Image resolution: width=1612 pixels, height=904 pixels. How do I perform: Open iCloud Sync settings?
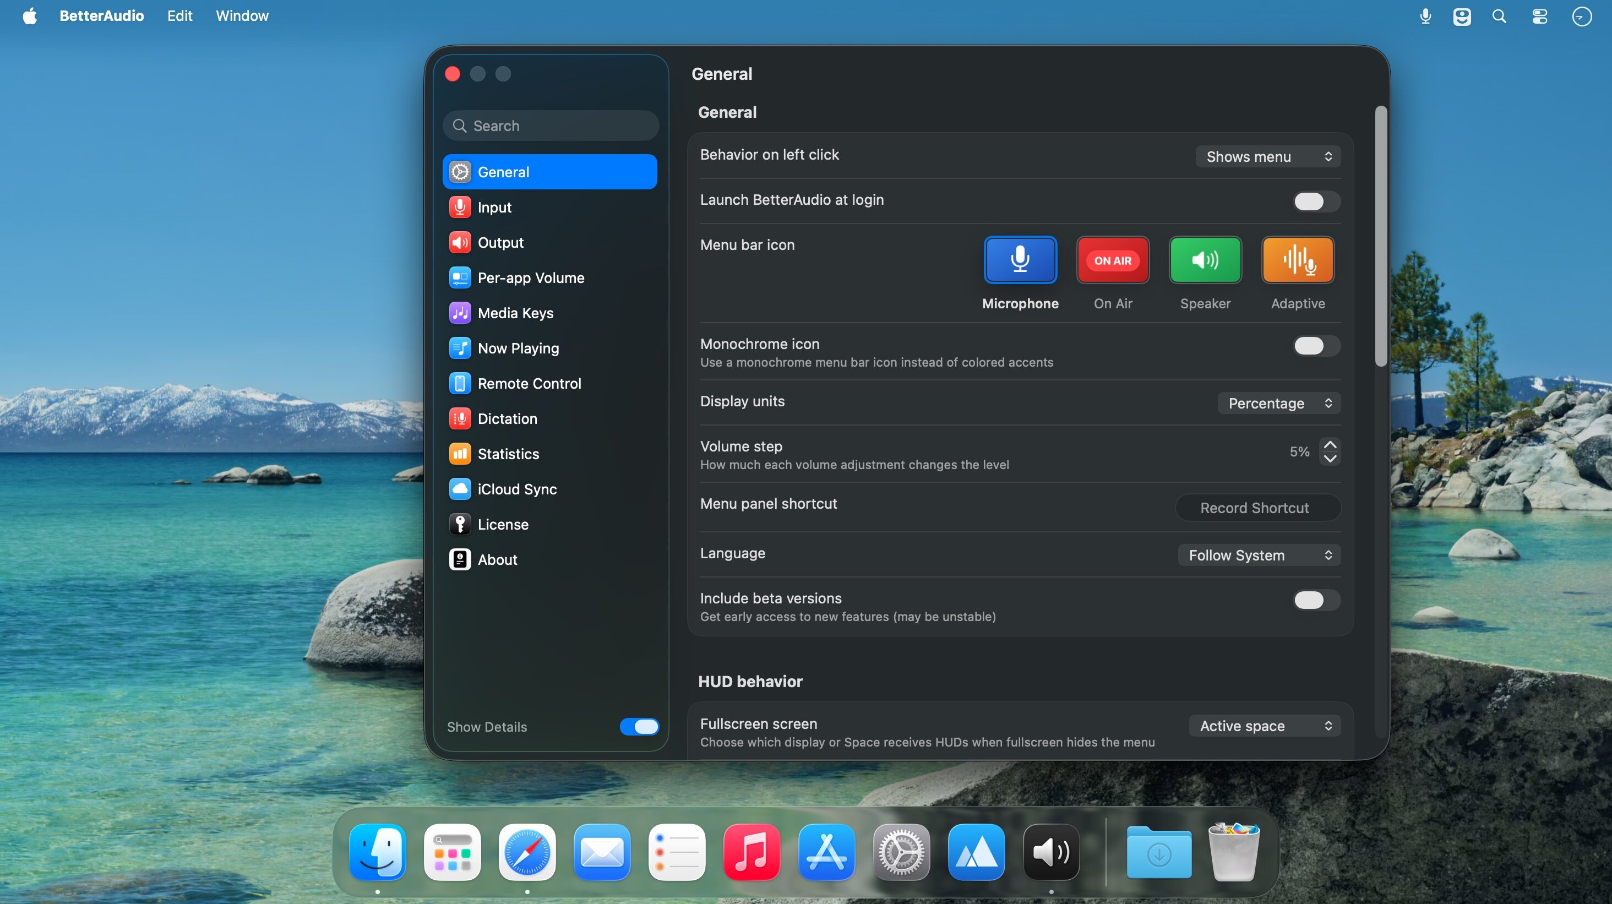(549, 489)
